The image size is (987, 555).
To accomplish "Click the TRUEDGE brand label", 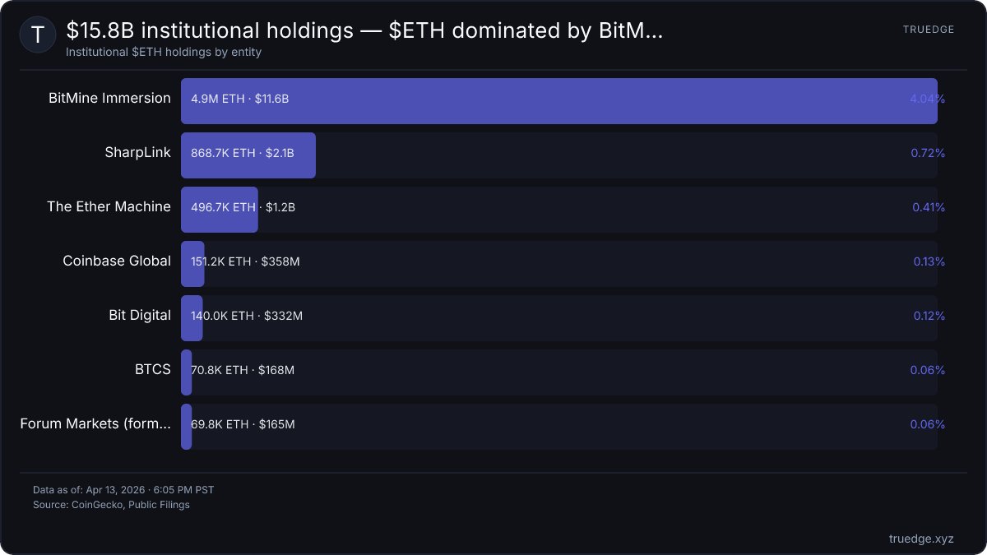I will pos(929,30).
